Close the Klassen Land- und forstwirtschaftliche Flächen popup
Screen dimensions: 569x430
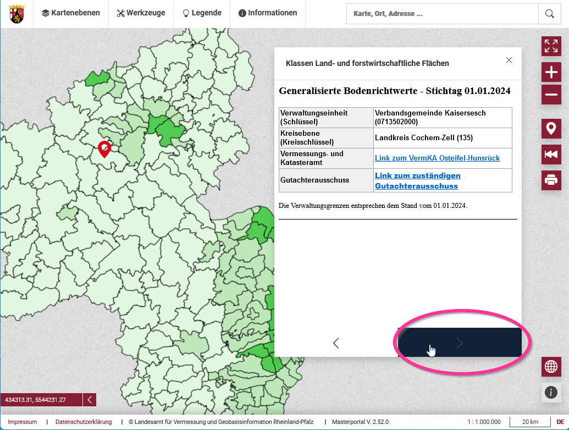coord(509,60)
